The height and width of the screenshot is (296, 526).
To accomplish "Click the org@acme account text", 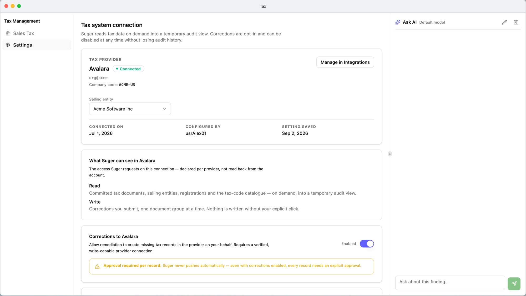I will coord(98,78).
